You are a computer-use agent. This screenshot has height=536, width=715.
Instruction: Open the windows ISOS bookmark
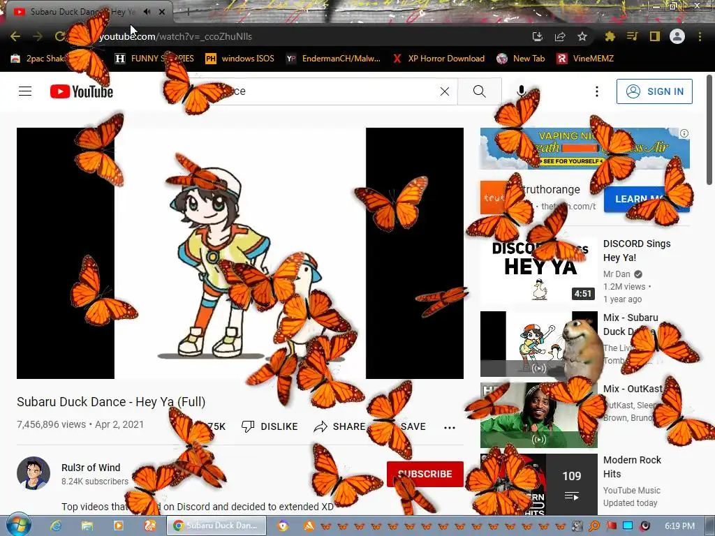coord(240,59)
